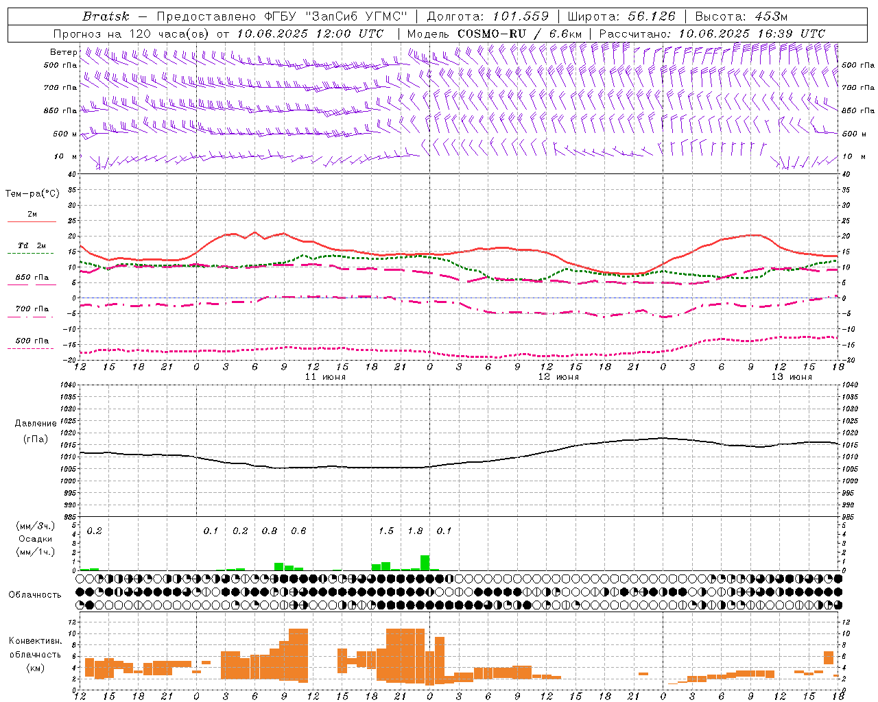This screenshot has height=702, width=878.
Task: Click the "500 м" wind level label on left
Action: tap(65, 134)
